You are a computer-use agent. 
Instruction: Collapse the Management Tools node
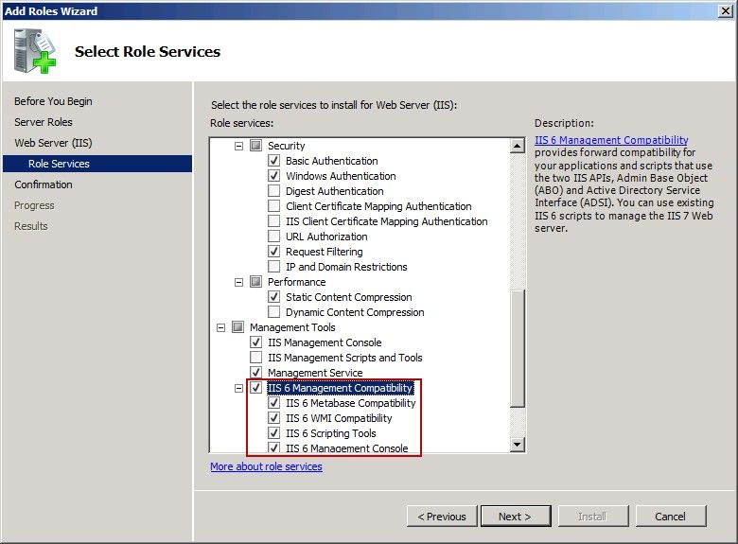pos(221,327)
